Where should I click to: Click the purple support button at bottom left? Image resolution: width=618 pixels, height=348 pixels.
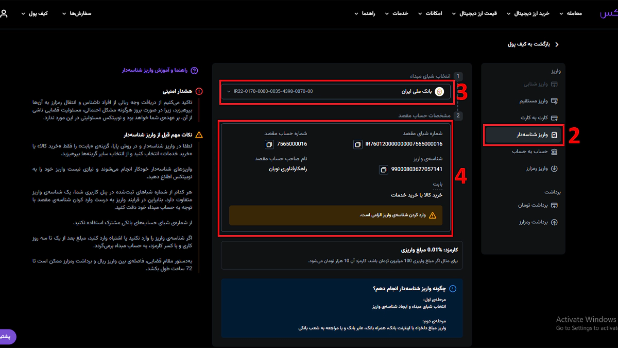coord(7,337)
